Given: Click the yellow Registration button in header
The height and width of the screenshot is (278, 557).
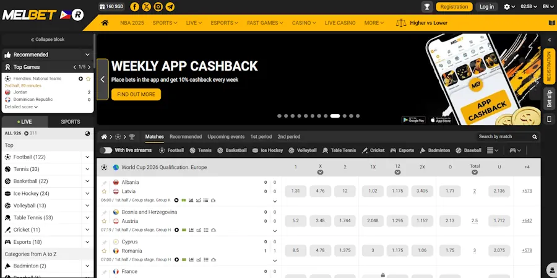Looking at the screenshot, I should (454, 7).
